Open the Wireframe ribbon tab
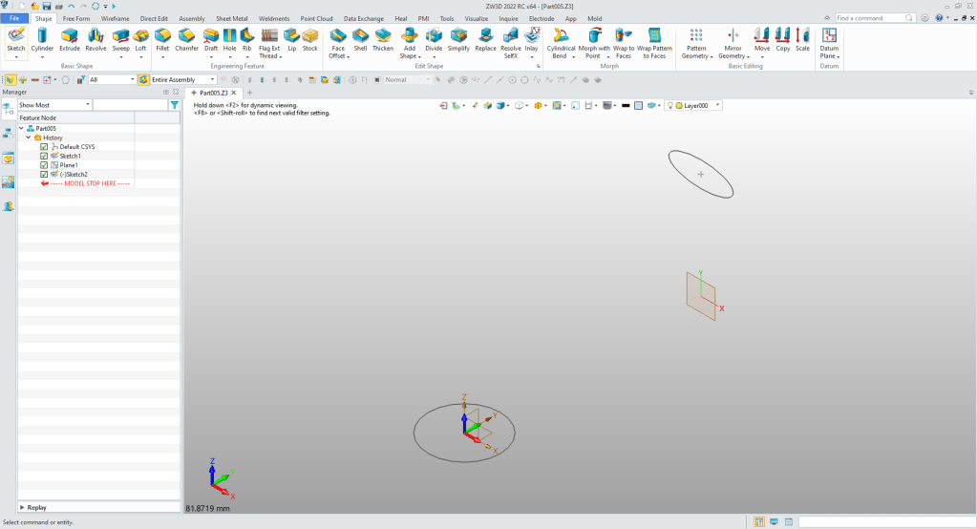Screen dimensions: 977x529 point(115,18)
